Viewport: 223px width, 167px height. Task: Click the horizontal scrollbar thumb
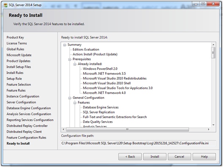127,130
